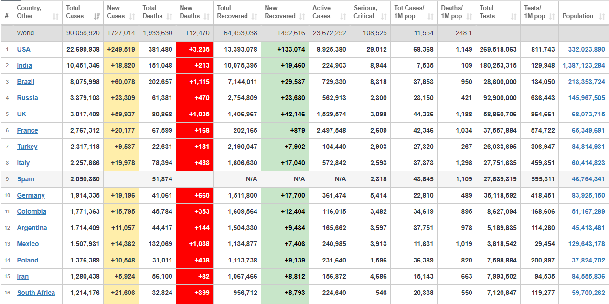Click the New Deaths column sort arrows
Image resolution: width=609 pixels, height=304 pixels.
tap(206, 16)
